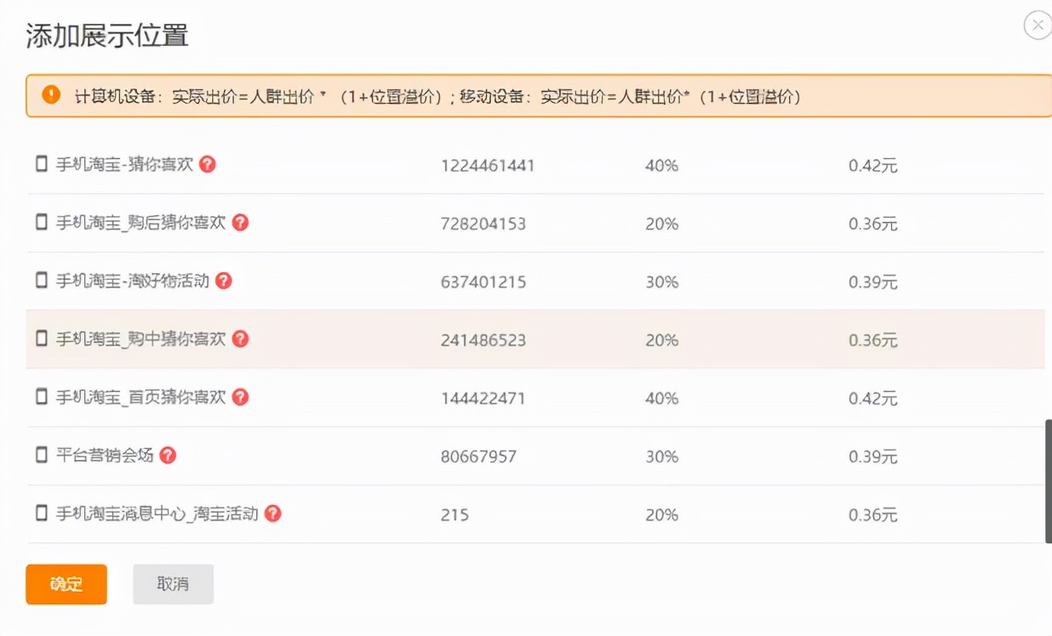Close the 添加展示位置 dialog
1052x636 pixels.
(x=1038, y=26)
